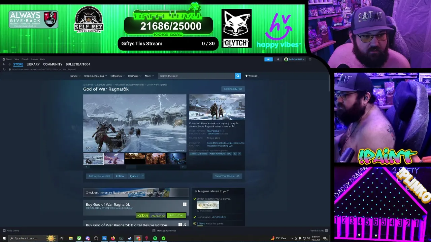The width and height of the screenshot is (431, 242).
Task: Click the Ignore button
Action: pyautogui.click(x=134, y=176)
